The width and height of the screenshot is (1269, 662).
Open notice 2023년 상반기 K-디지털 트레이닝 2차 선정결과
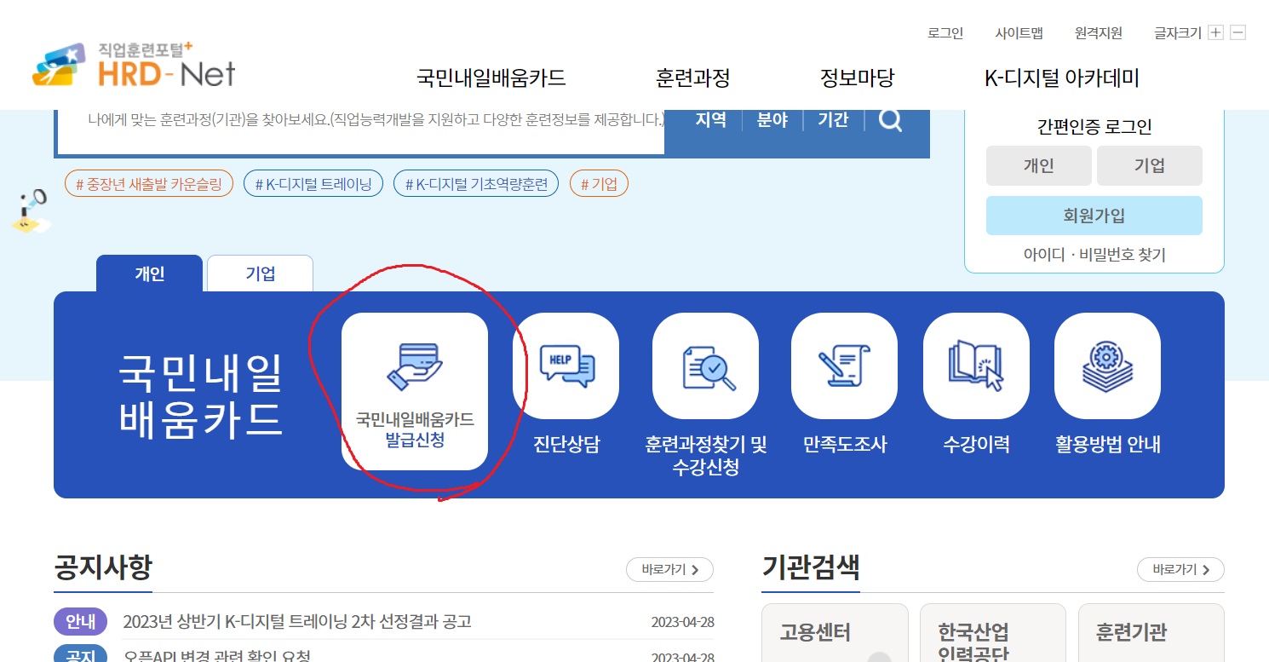pyautogui.click(x=297, y=621)
